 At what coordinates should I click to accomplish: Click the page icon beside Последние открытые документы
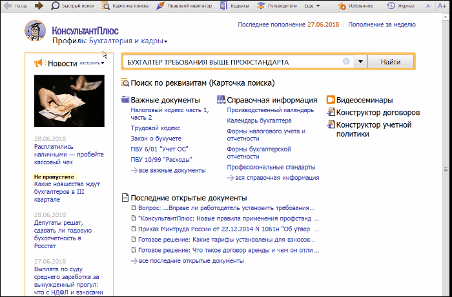click(125, 198)
